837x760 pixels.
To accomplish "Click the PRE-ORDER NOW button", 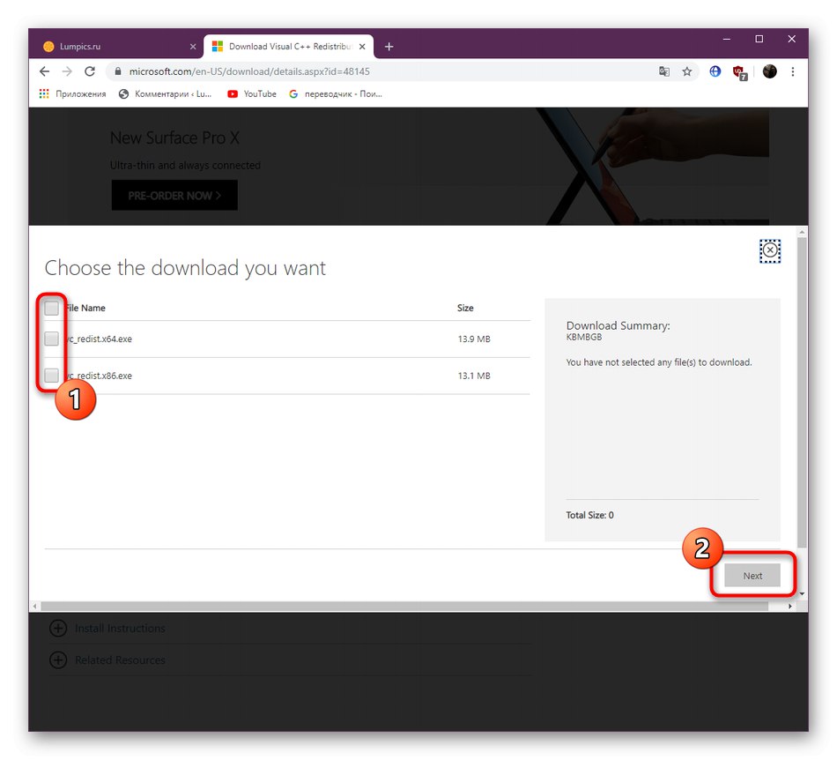I will (174, 196).
